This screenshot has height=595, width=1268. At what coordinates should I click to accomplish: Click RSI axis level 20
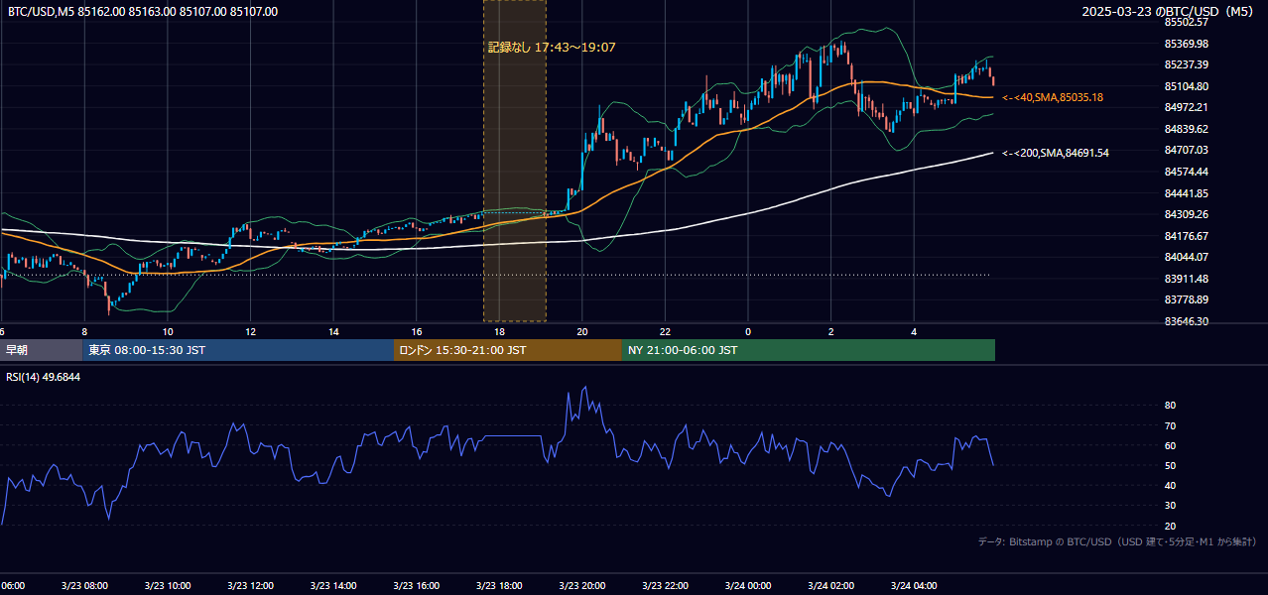1170,526
